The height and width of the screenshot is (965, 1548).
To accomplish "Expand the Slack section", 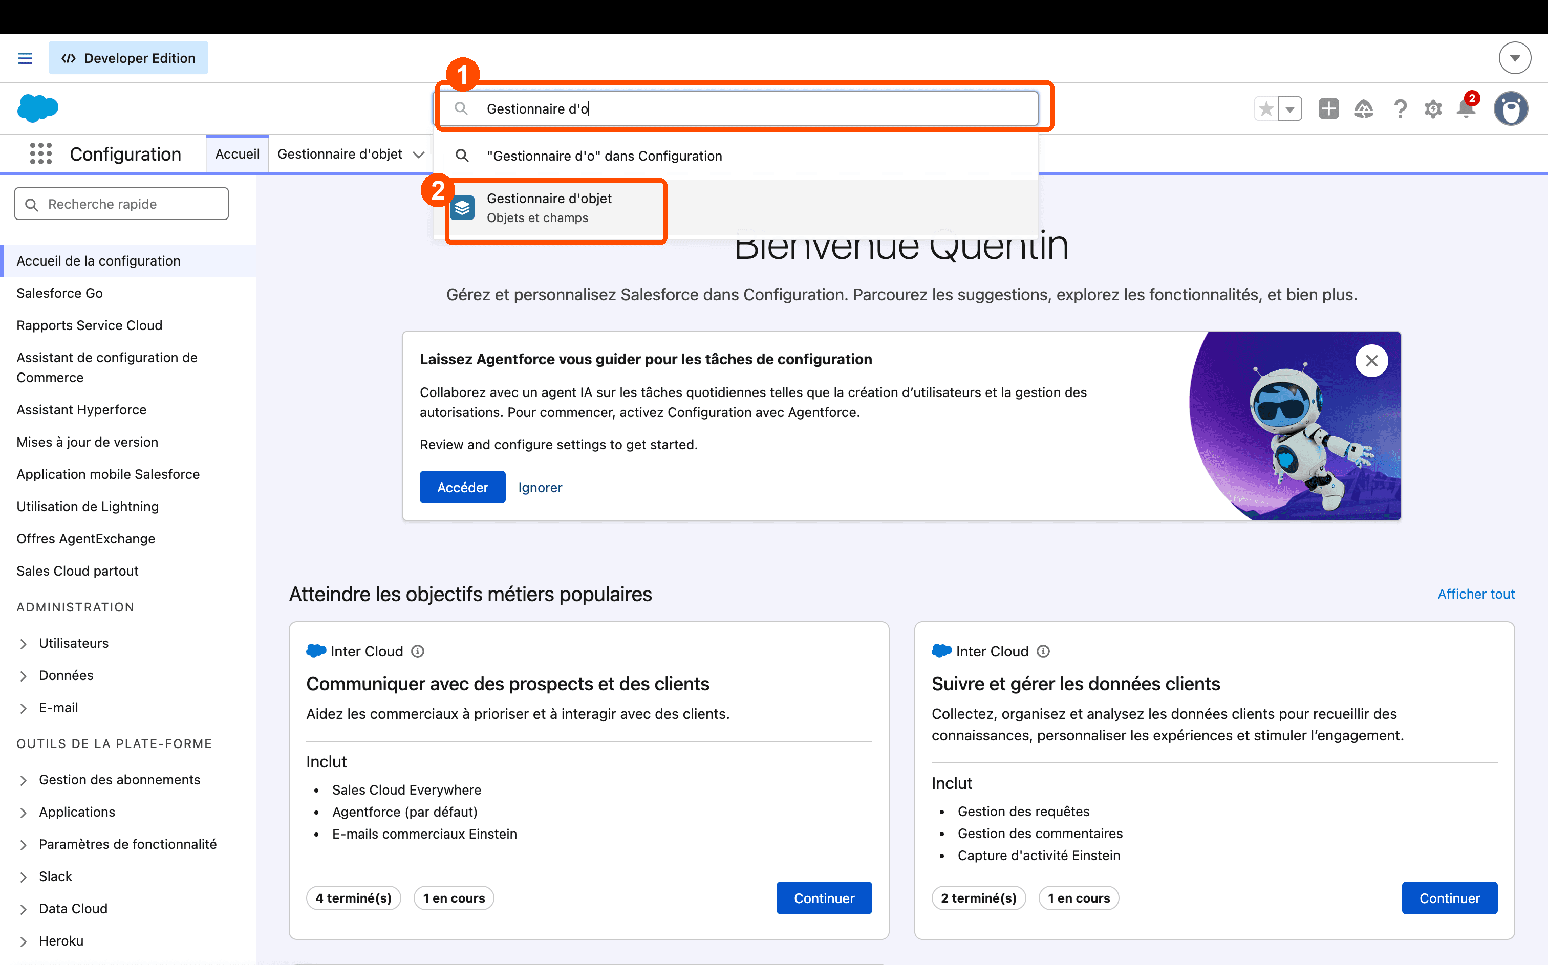I will tap(23, 876).
